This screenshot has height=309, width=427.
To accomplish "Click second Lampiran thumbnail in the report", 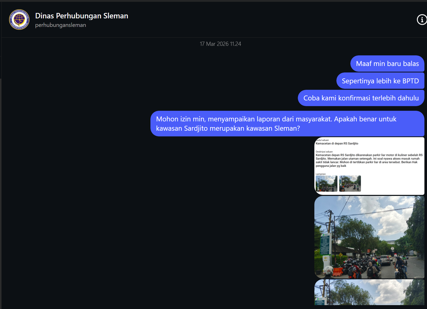I will (x=350, y=183).
